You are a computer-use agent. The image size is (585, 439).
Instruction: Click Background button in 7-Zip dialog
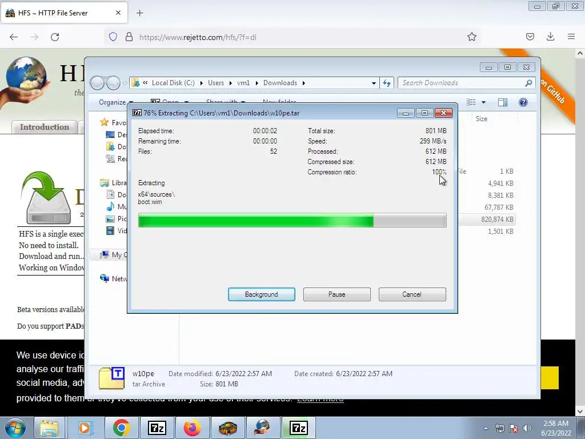click(x=261, y=294)
